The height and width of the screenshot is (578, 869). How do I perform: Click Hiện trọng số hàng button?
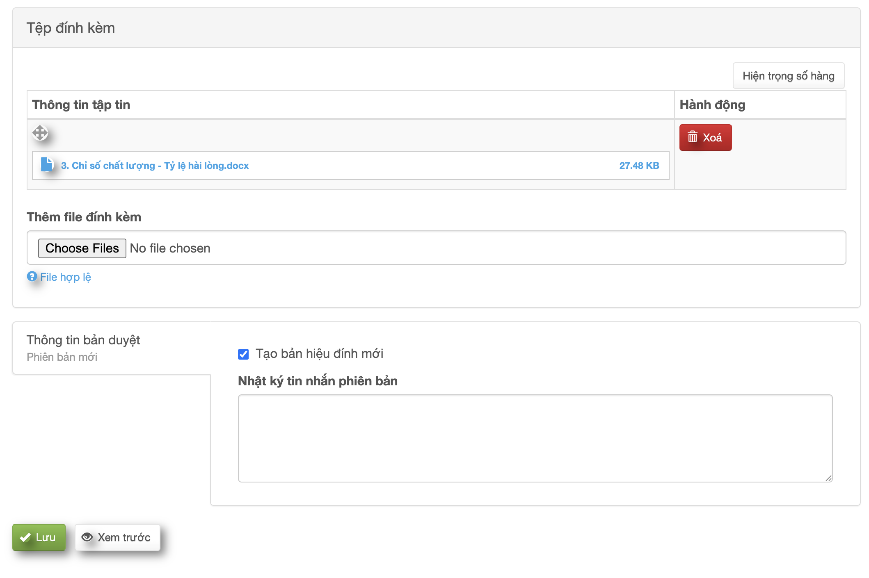[788, 76]
